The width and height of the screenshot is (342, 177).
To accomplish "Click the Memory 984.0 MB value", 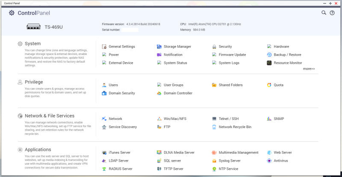I will (199, 30).
